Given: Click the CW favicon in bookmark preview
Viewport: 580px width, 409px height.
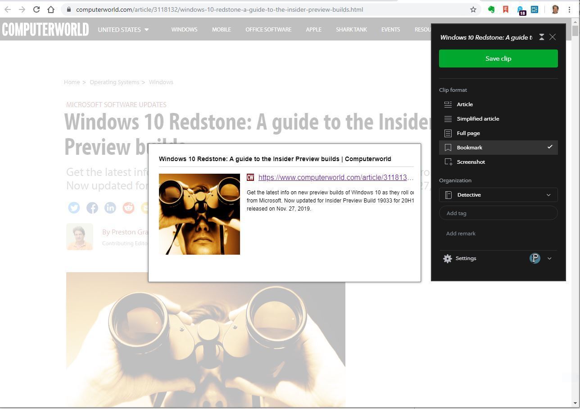Looking at the screenshot, I should tap(250, 178).
